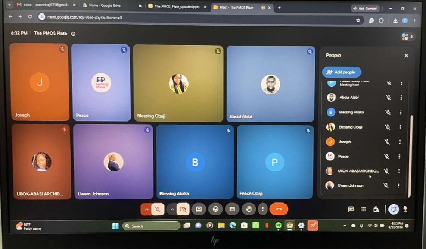This screenshot has height=249, width=426.
Task: Click the Add people button
Action: point(342,72)
